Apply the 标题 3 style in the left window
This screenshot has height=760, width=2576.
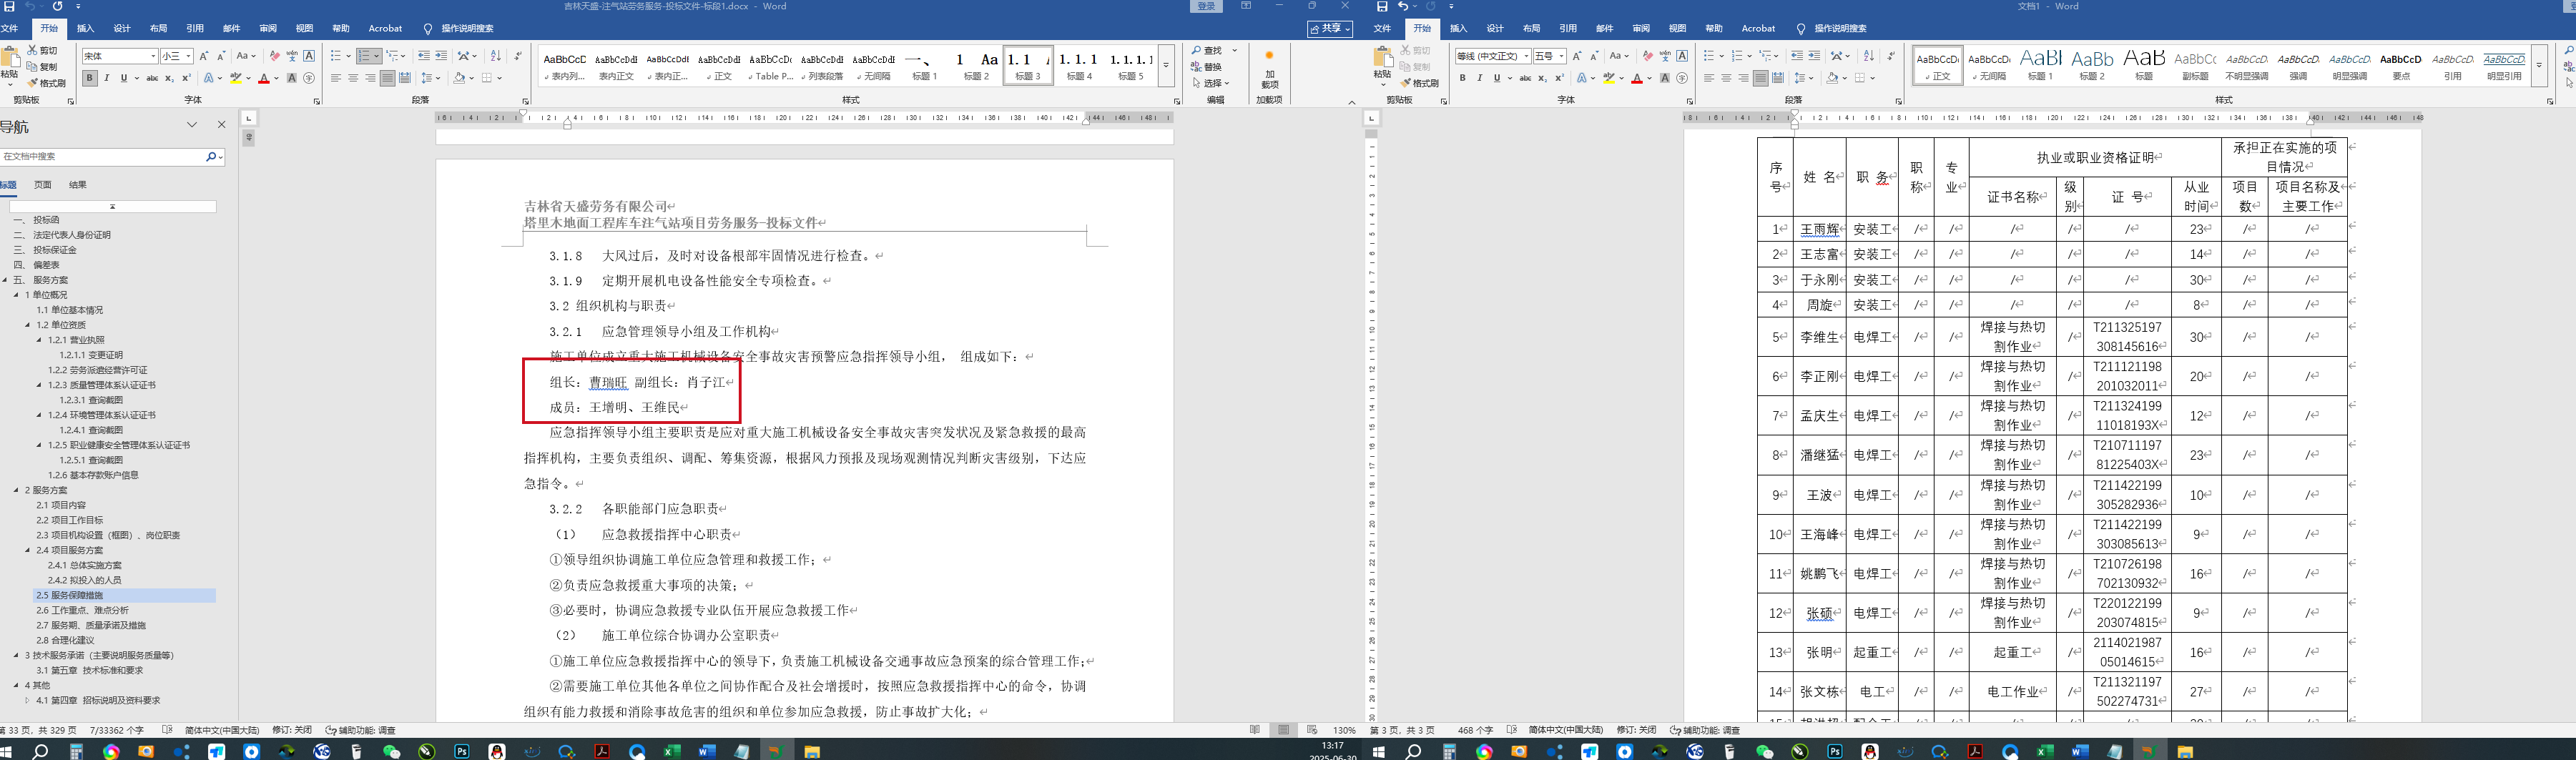click(x=1028, y=66)
